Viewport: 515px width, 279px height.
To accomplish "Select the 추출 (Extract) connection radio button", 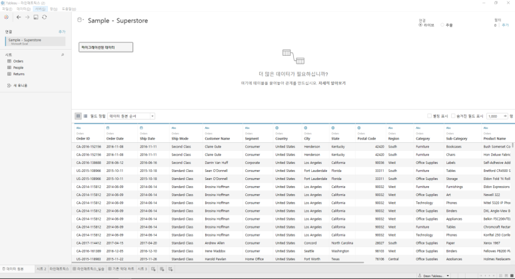I will click(442, 25).
